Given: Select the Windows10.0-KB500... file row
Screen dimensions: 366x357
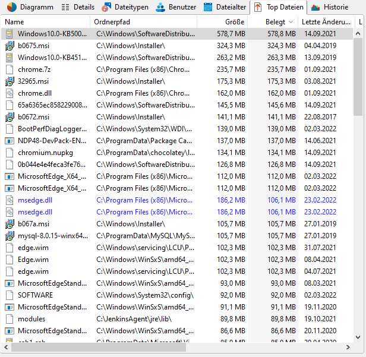Looking at the screenshot, I should [177, 34].
